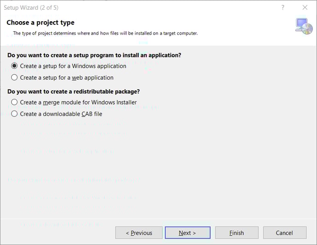This screenshot has height=245, width=317.
Task: Click the project type description text
Action: (105, 33)
